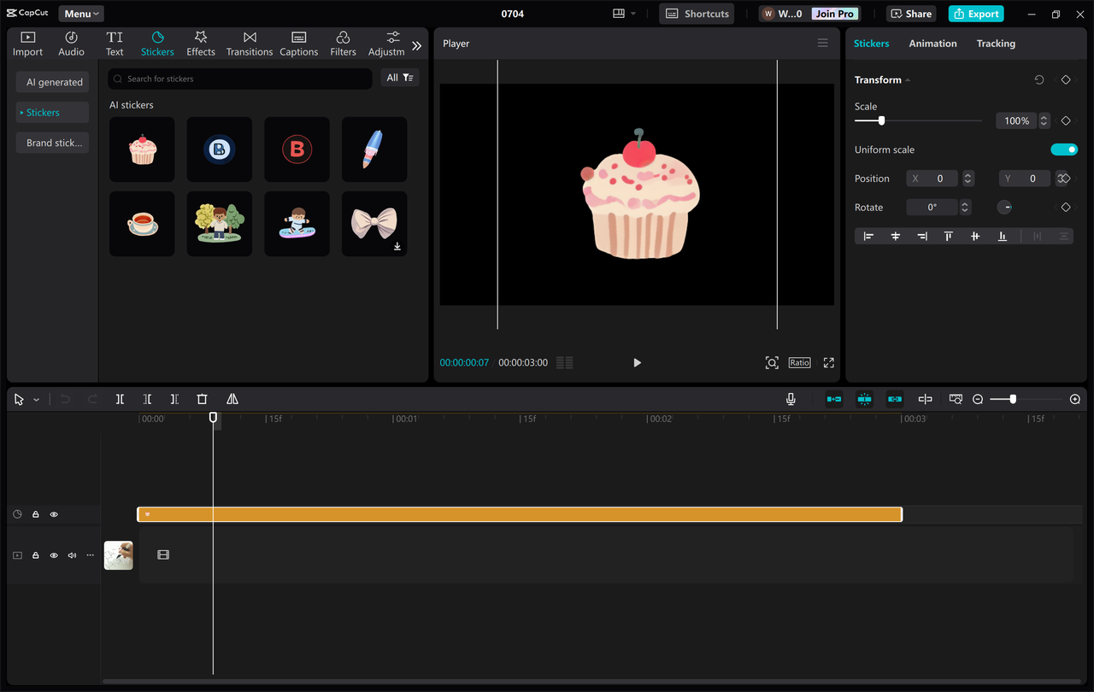The width and height of the screenshot is (1094, 692).
Task: Open the Audio panel
Action: click(x=71, y=43)
